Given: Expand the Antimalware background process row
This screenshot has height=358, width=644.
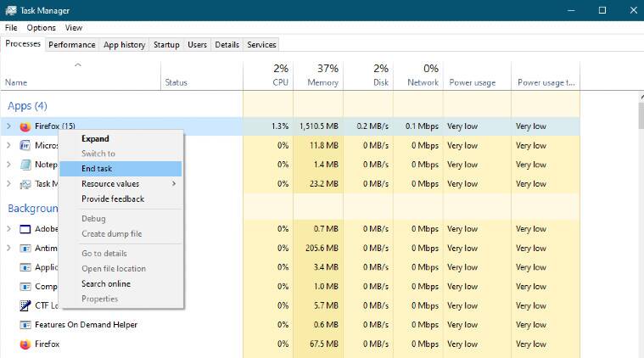Looking at the screenshot, I should pyautogui.click(x=8, y=249).
